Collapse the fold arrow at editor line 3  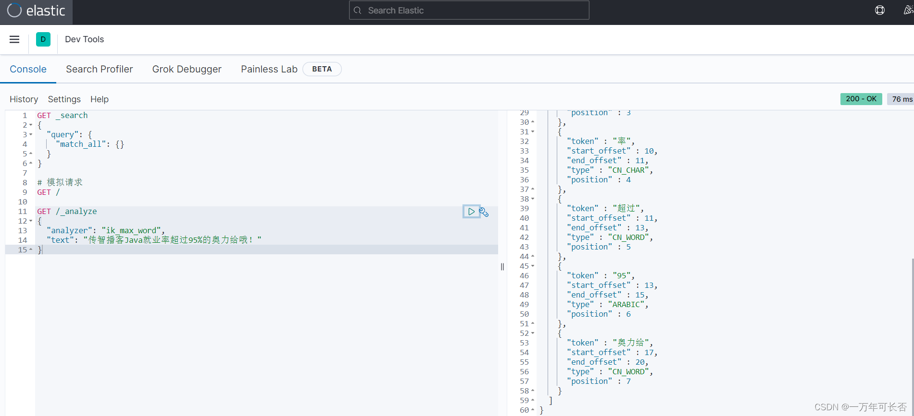pos(31,135)
